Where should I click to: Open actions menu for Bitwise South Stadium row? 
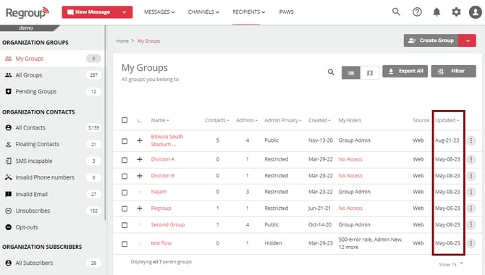pyautogui.click(x=471, y=140)
